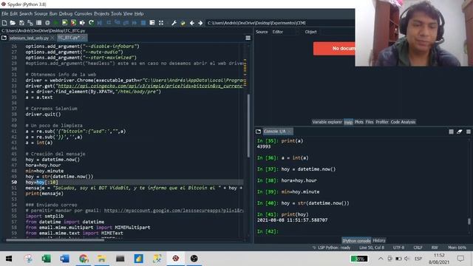473x266 pixels.
Task: Open editor pane options hamburger menu
Action: tap(248, 38)
